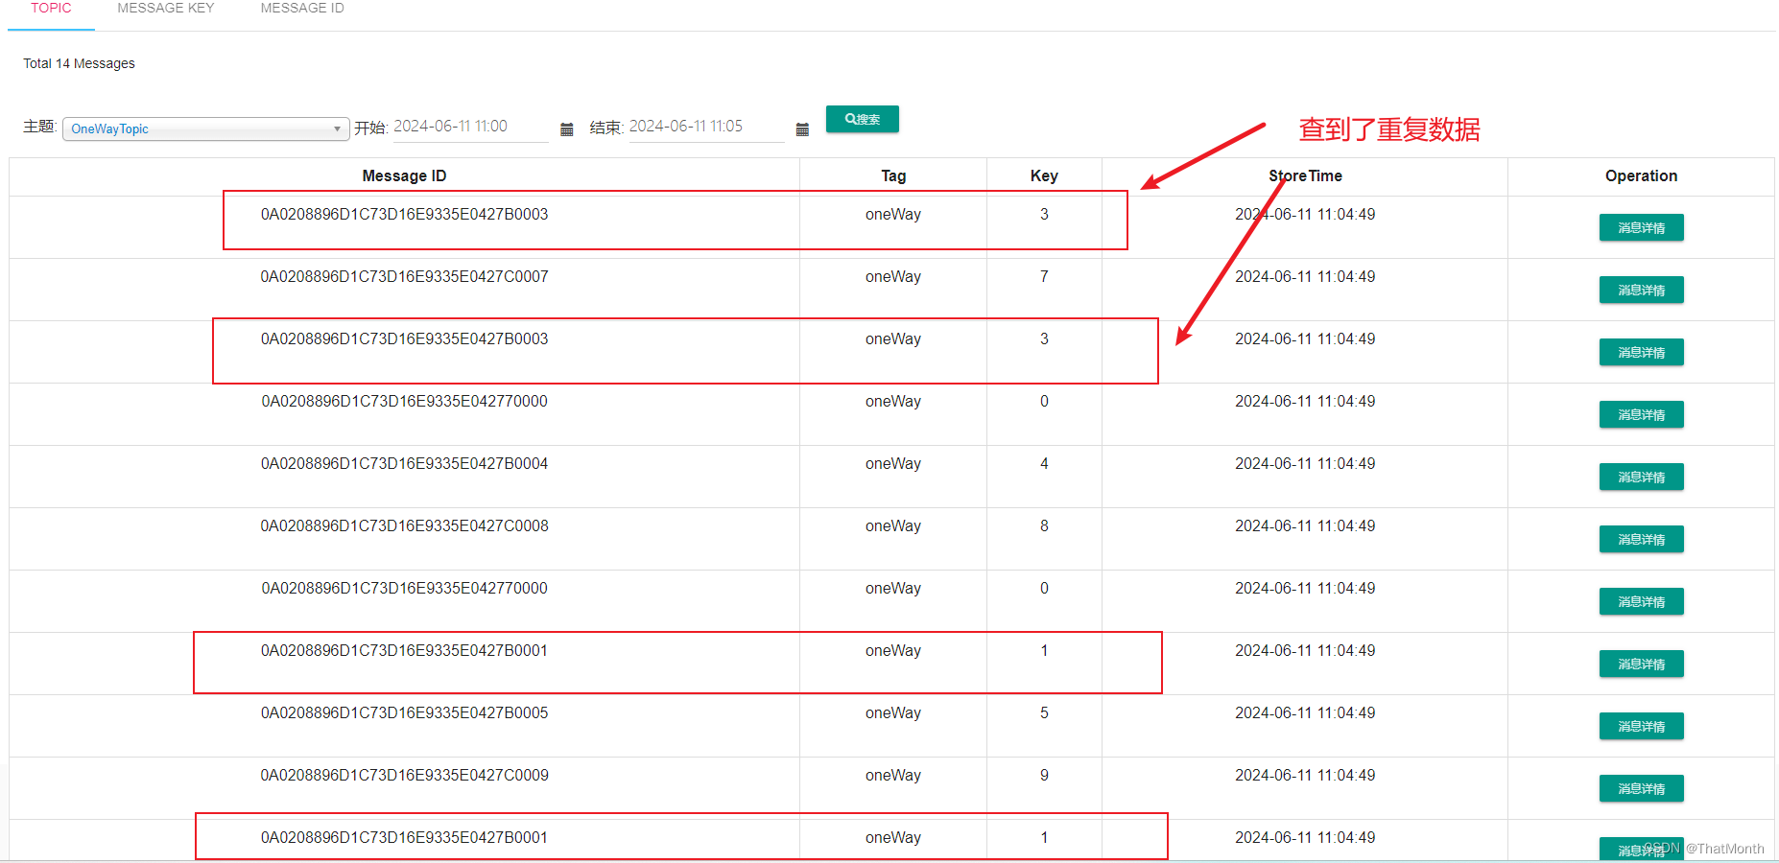Select message ID 0A0208896D1C73D16E9335E0427B0004

click(x=404, y=464)
